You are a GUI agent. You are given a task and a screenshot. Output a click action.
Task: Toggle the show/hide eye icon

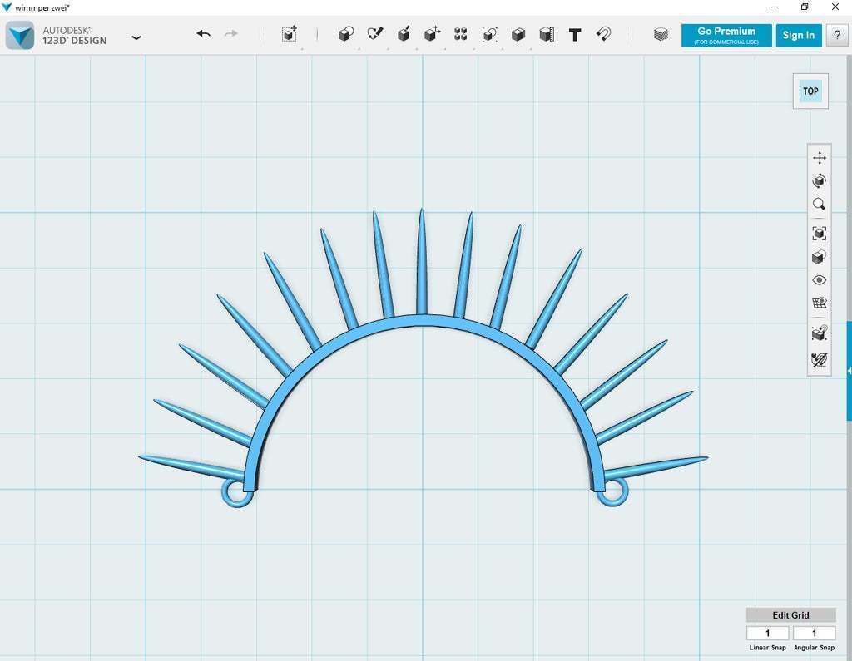click(820, 280)
